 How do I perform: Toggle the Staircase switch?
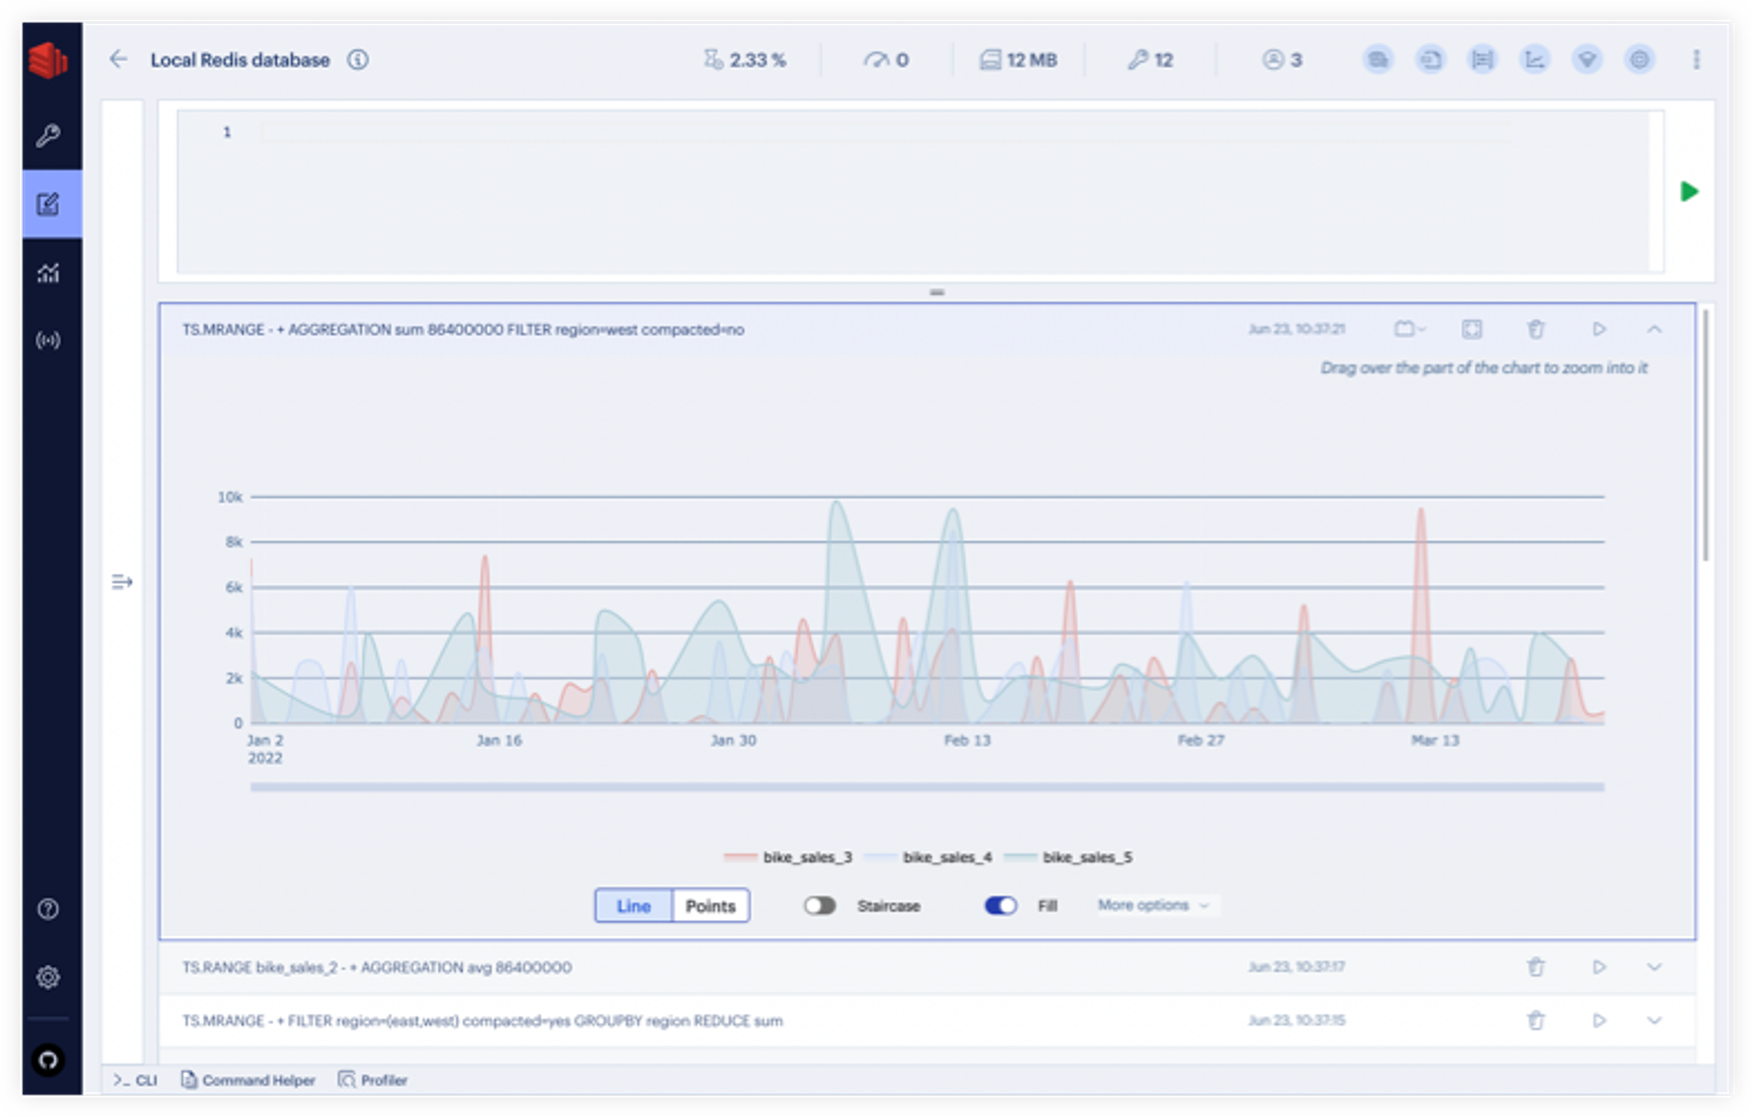click(819, 905)
